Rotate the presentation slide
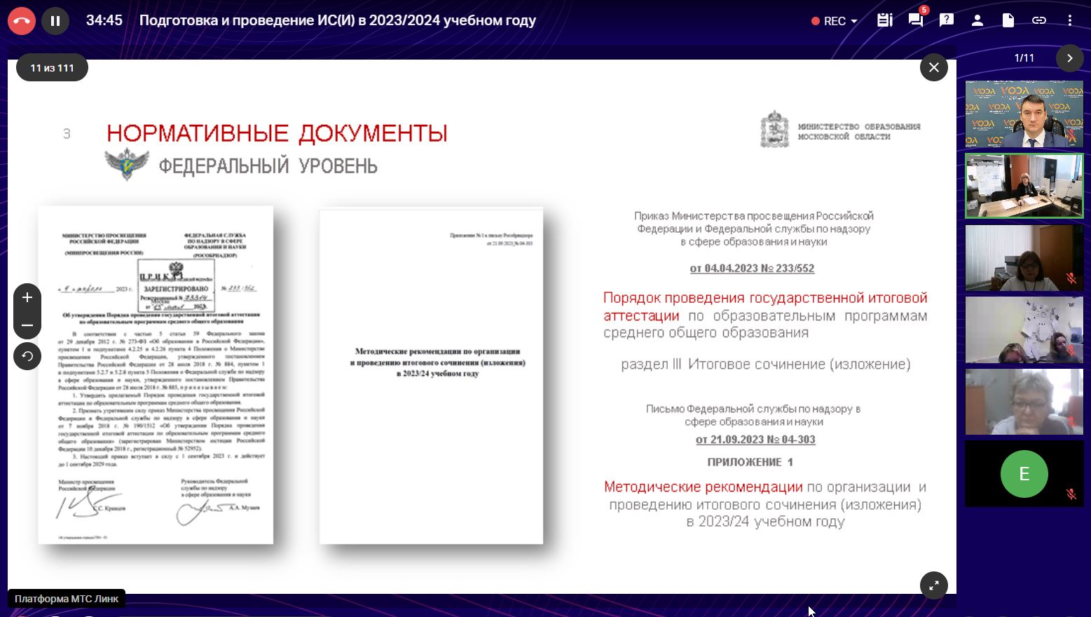Screen dimensions: 1091x617 pos(27,356)
